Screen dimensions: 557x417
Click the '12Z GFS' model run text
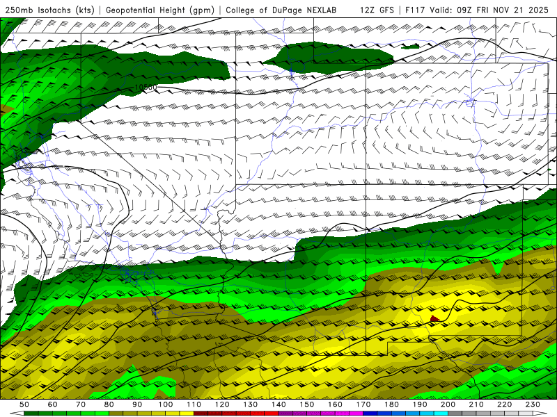(377, 10)
